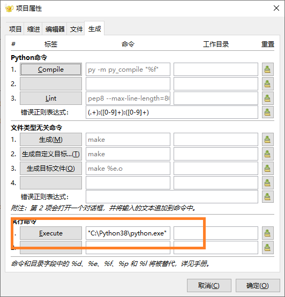
Task: Focus Python command 2 working directory field
Action: pos(216,83)
